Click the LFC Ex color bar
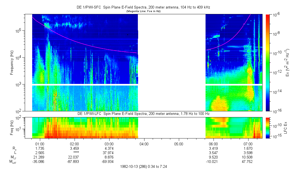This screenshot has width=298, height=170. pyautogui.click(x=268, y=127)
